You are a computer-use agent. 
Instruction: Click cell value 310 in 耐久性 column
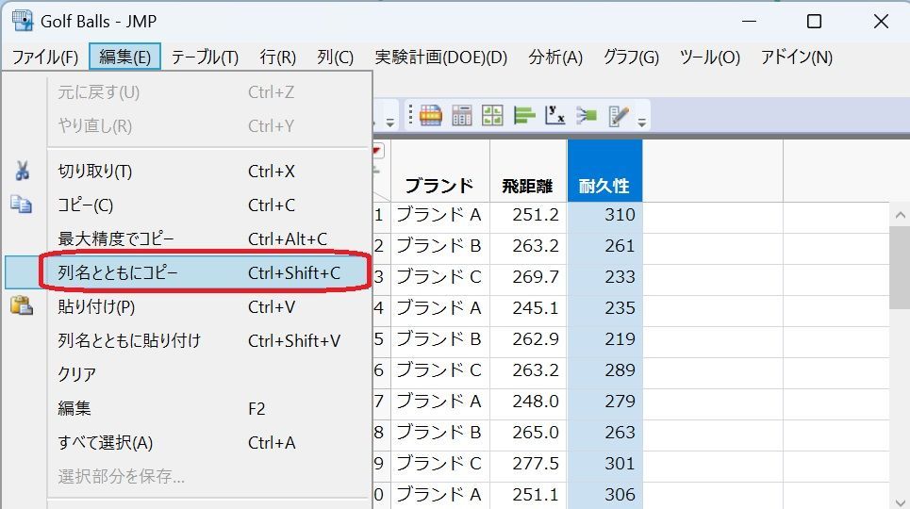(x=604, y=215)
